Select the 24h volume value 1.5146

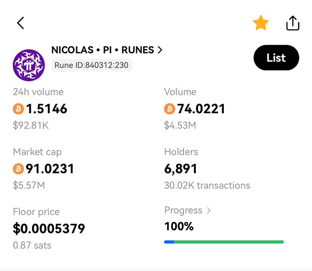coord(46,109)
